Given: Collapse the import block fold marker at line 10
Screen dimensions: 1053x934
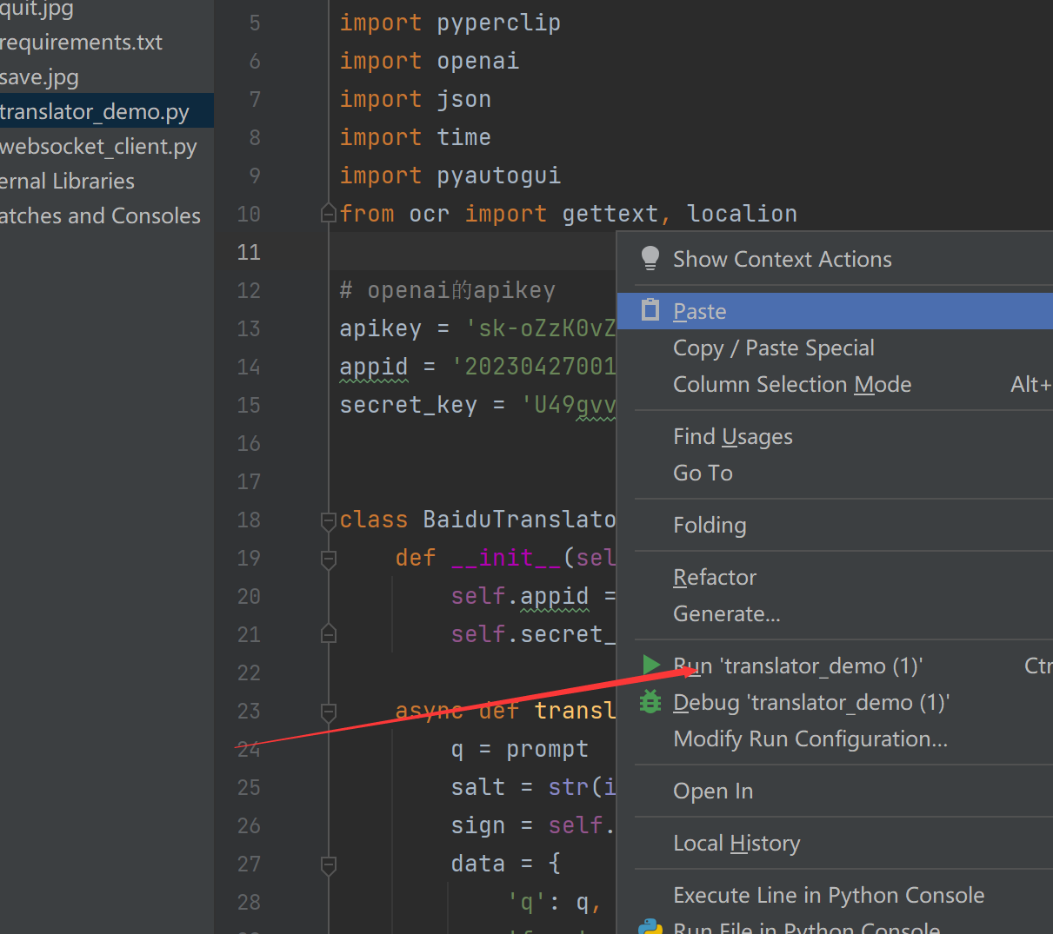Looking at the screenshot, I should pos(329,213).
